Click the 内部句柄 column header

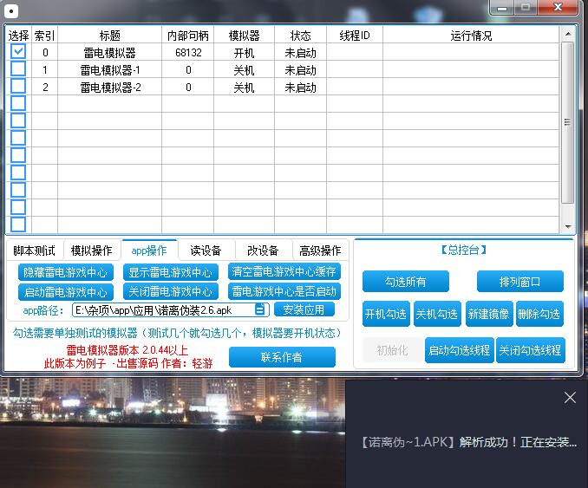click(188, 36)
